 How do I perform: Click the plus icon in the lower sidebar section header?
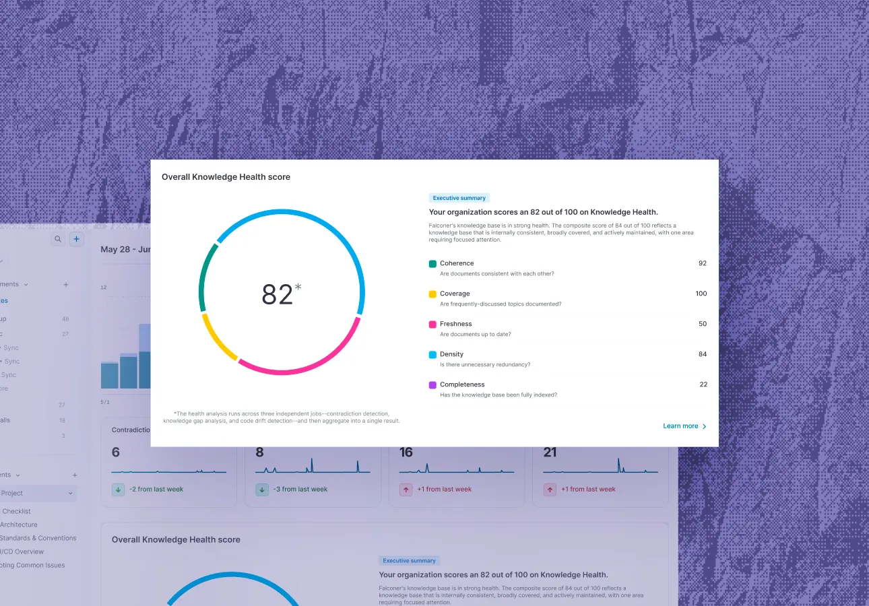74,475
